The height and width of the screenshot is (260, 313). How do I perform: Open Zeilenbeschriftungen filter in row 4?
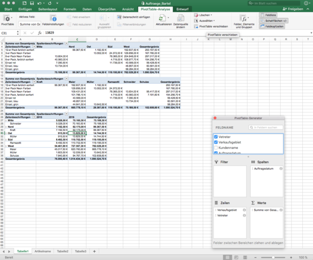[x=34, y=47]
